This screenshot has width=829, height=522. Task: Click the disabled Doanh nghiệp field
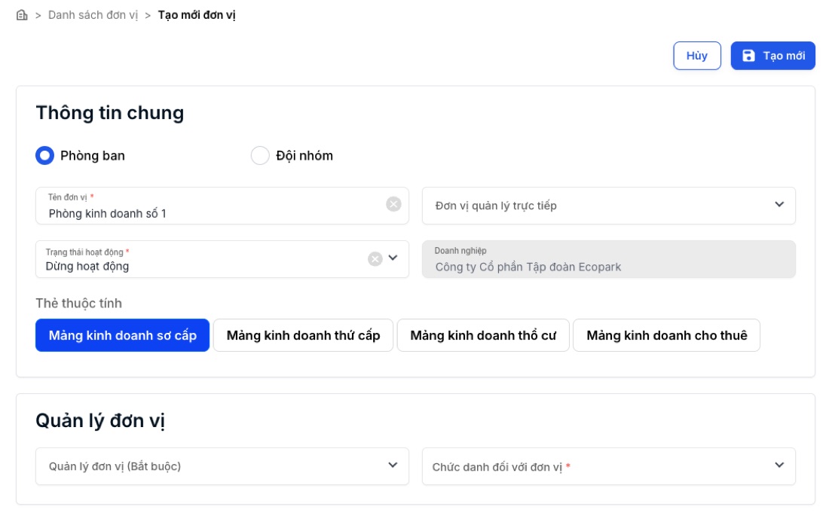608,259
